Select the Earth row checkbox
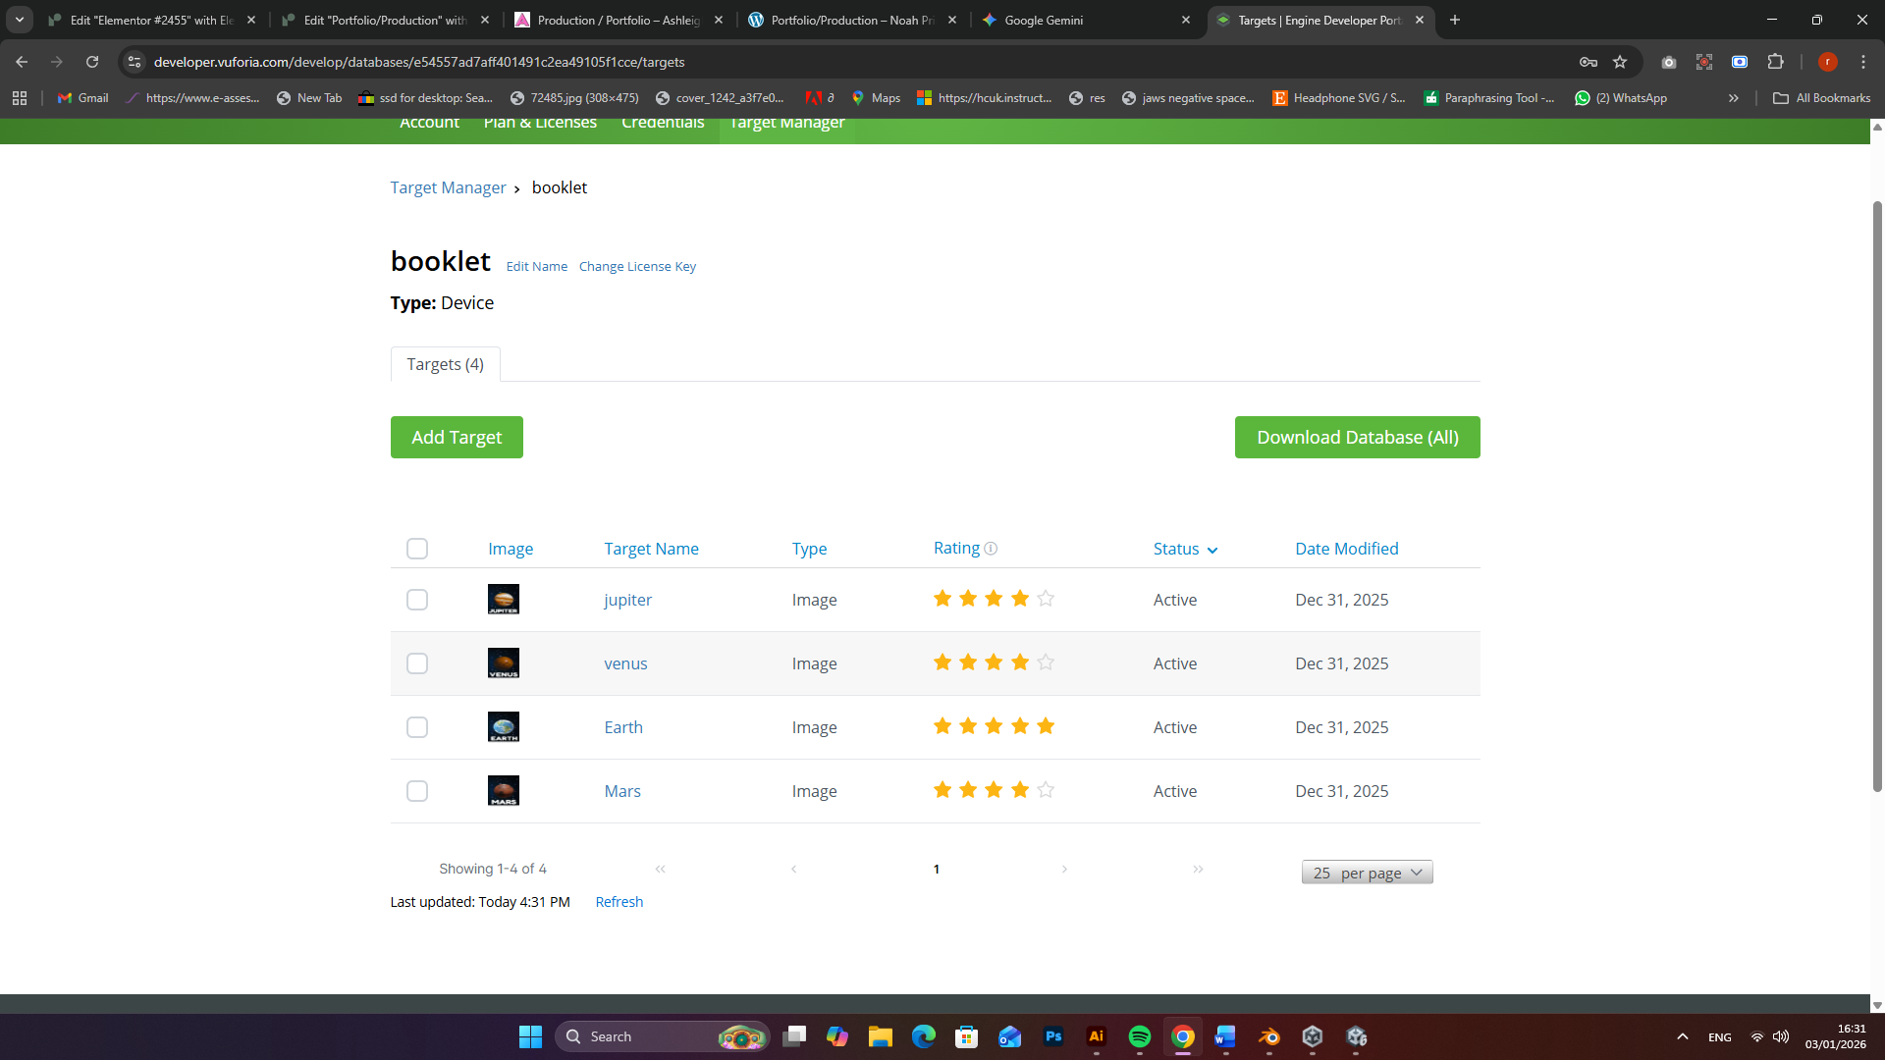 (x=417, y=727)
